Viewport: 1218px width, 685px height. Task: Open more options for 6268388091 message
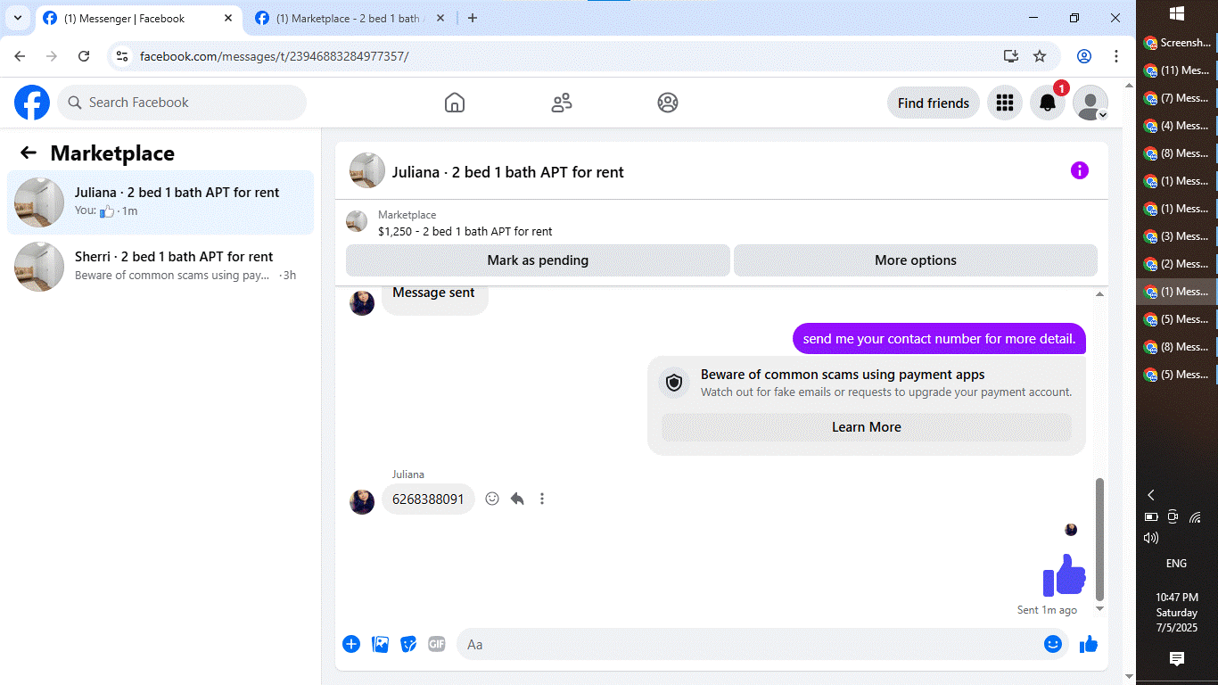click(542, 499)
